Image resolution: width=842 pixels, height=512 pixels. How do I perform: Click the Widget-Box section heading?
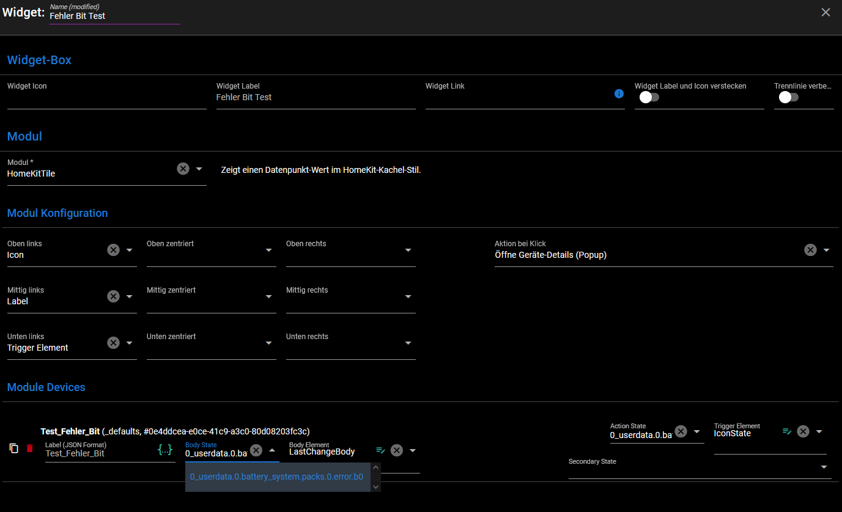[x=39, y=60]
